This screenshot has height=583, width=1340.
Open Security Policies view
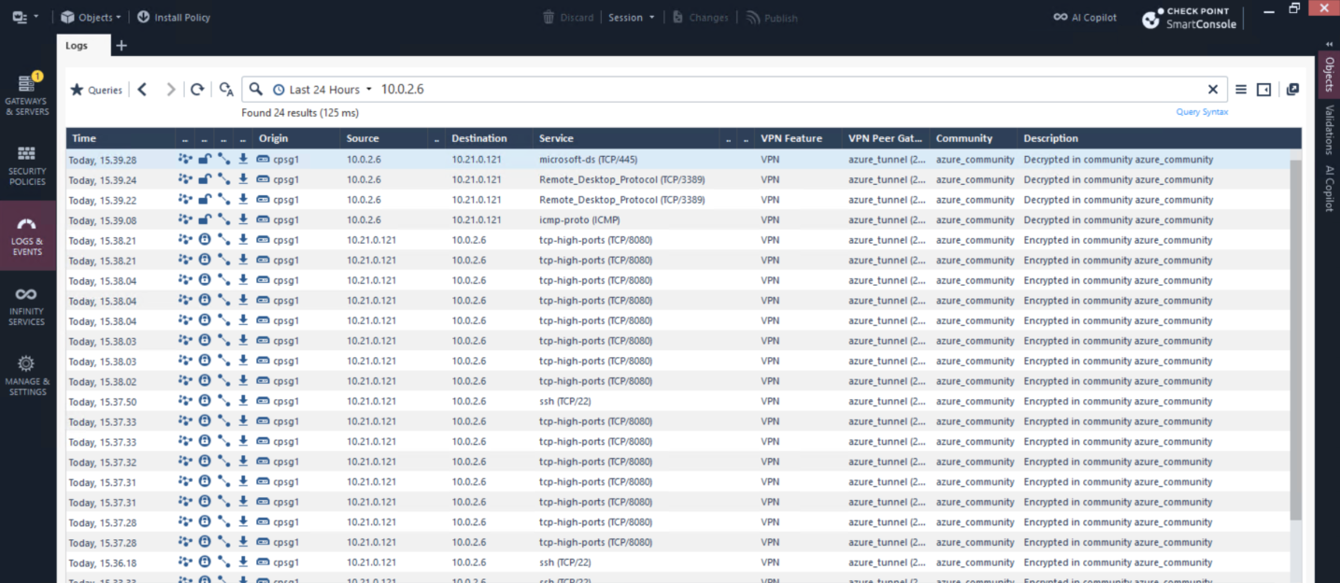27,165
